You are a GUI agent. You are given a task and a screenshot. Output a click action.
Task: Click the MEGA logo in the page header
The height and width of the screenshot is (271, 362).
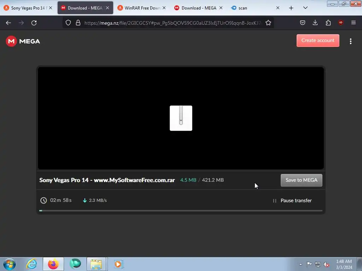23,41
